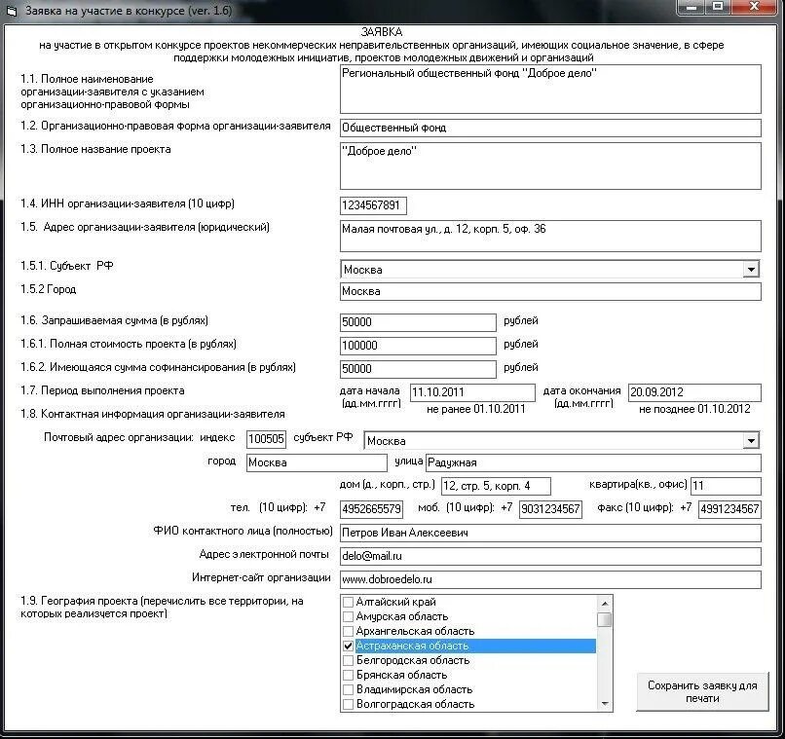The image size is (785, 739).
Task: Click scroll-down arrow in regions list
Action: pyautogui.click(x=605, y=704)
